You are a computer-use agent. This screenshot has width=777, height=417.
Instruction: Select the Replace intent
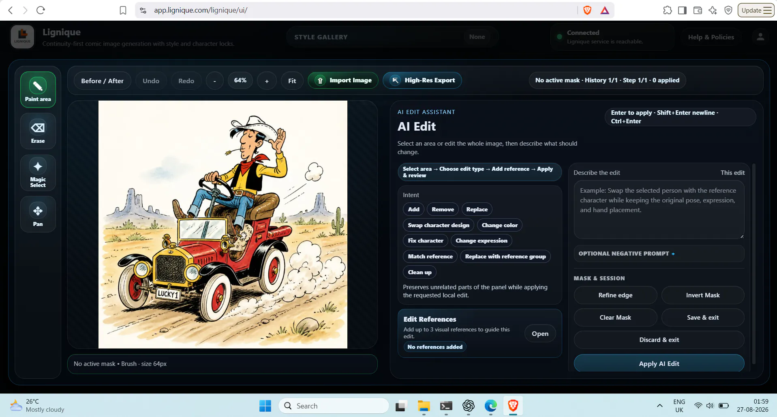477,209
